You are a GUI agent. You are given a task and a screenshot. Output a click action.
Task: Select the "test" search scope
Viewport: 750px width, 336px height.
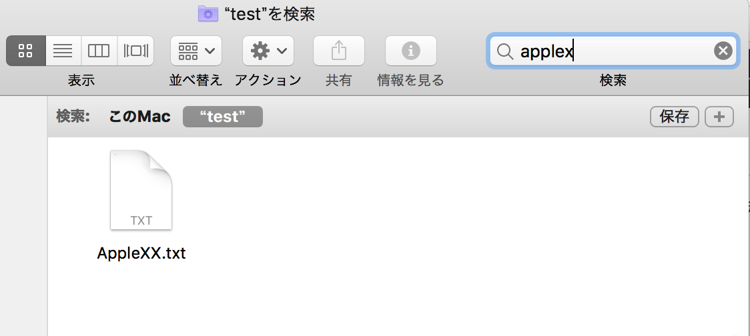tap(223, 117)
